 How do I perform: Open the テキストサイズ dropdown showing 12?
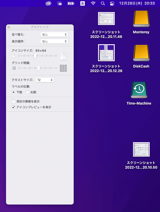45,80
